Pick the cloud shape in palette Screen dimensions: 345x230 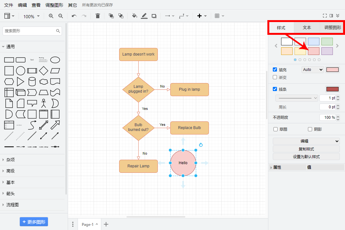(x=43, y=82)
